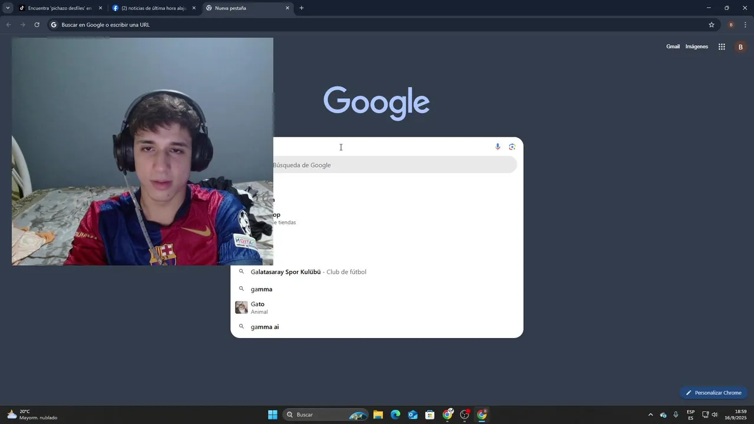Screen dimensions: 754x424
Task: Show hidden system tray icons
Action: click(650, 415)
